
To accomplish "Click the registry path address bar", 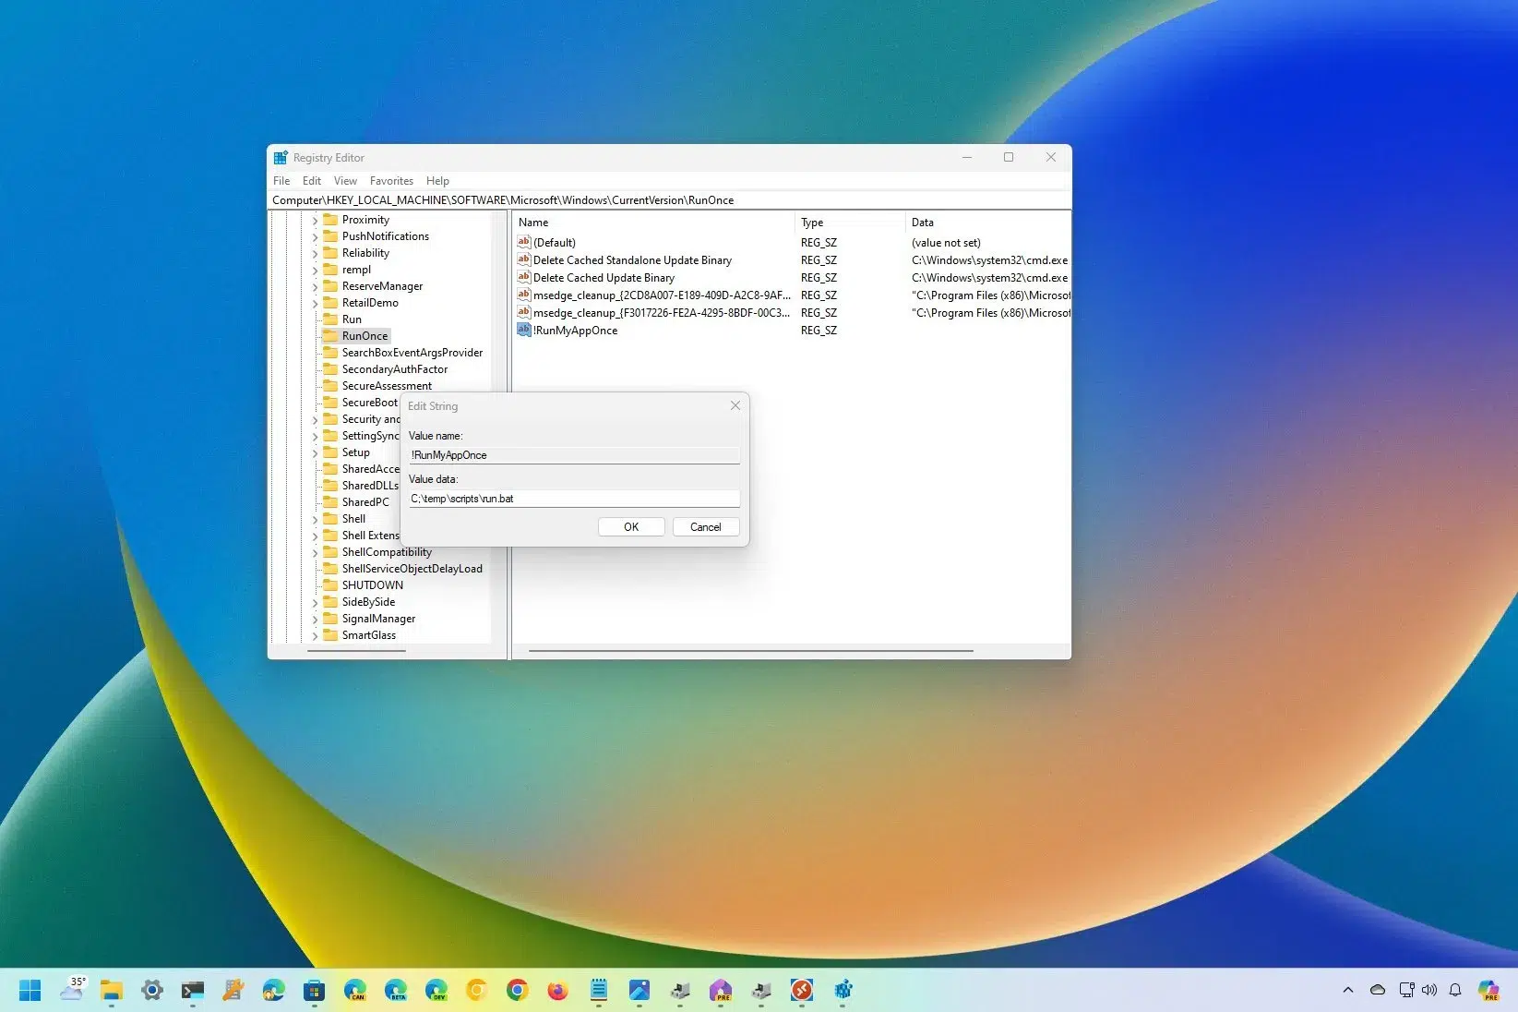I will point(554,199).
